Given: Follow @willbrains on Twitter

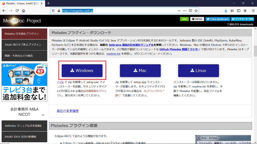Looking at the screenshot, I should [x=218, y=19].
